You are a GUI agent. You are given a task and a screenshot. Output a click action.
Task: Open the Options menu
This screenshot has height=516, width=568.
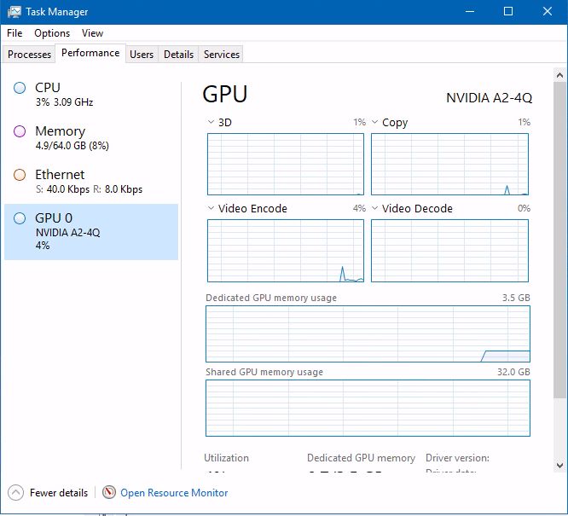(52, 33)
